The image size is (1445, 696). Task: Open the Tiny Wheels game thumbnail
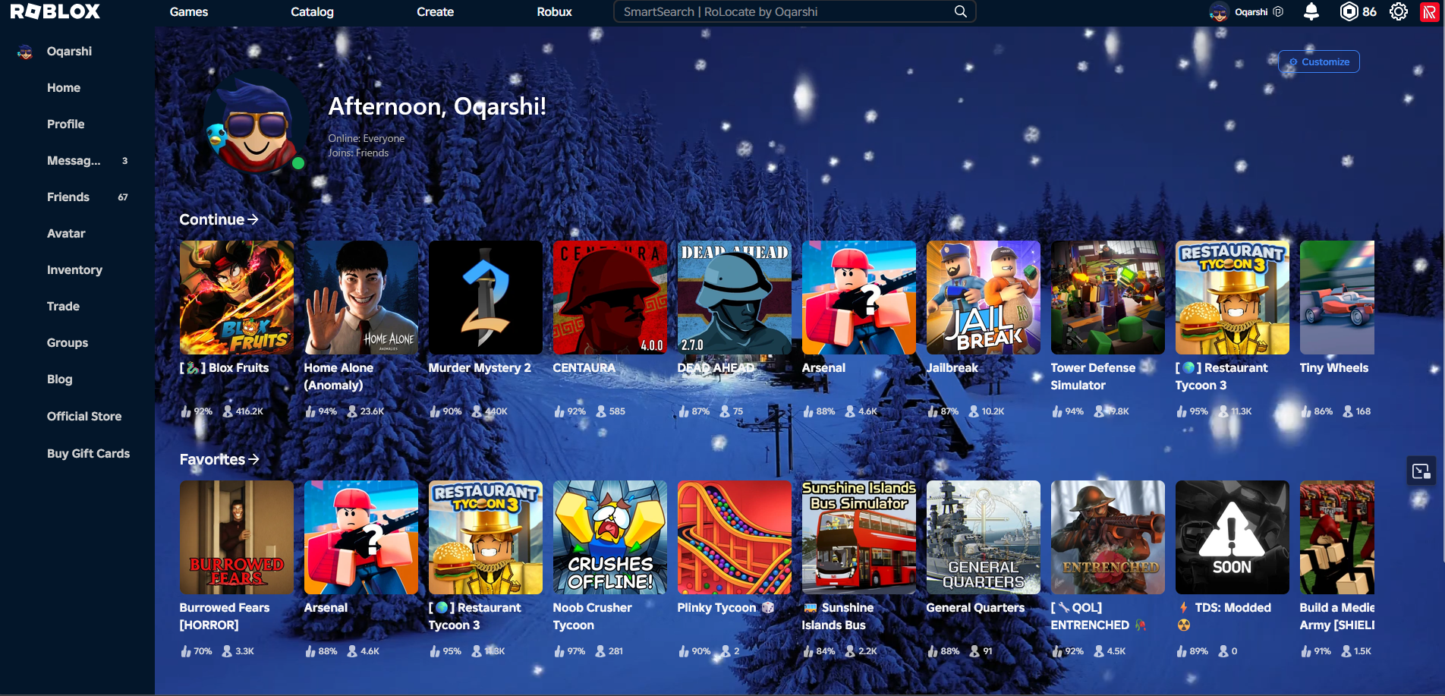pyautogui.click(x=1337, y=298)
